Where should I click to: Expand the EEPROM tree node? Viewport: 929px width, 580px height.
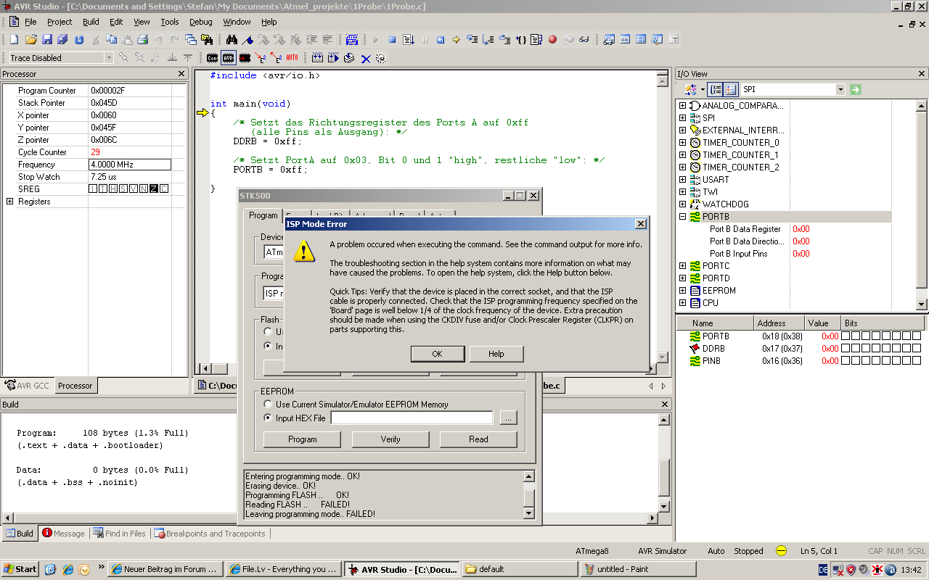click(x=682, y=291)
